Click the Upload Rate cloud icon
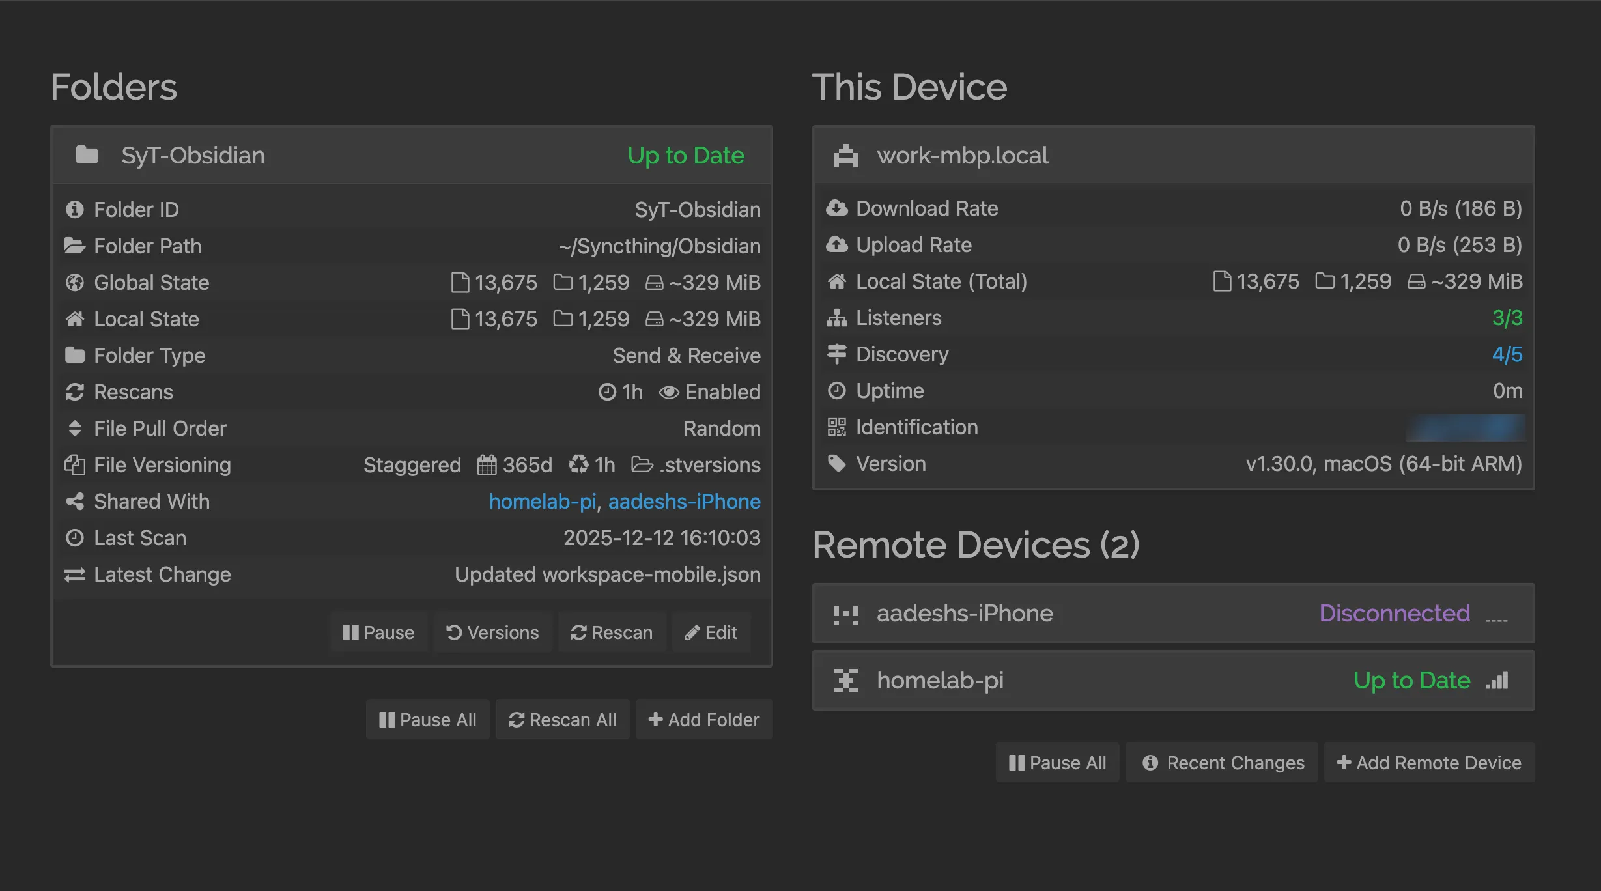The height and width of the screenshot is (891, 1601). point(838,244)
